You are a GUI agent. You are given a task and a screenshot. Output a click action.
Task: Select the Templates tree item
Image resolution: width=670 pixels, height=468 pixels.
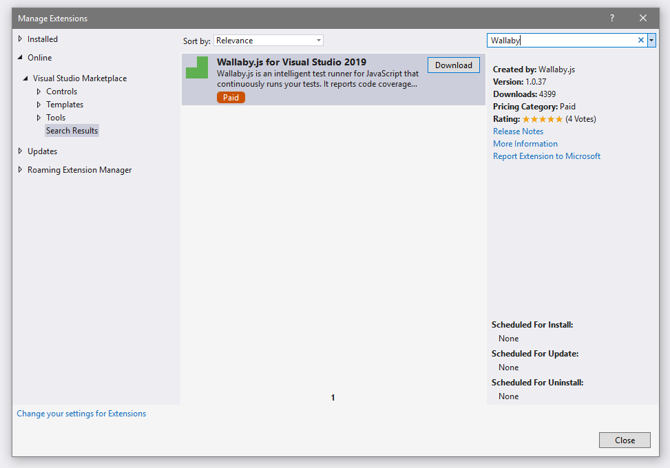pos(65,105)
